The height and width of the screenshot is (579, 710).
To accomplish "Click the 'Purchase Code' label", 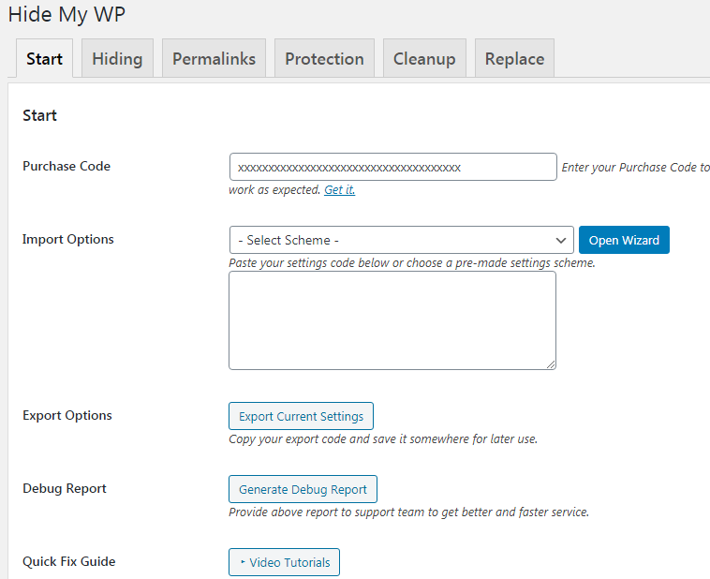I will [67, 166].
